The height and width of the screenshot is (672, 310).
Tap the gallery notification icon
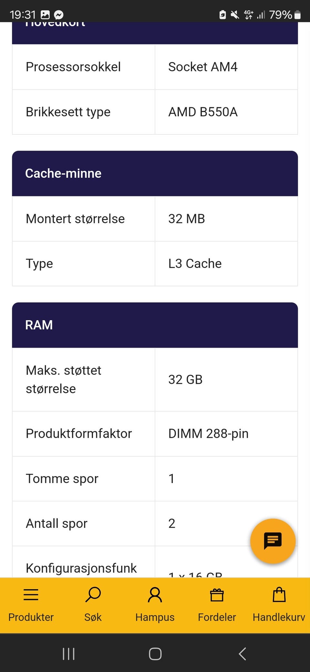pyautogui.click(x=45, y=15)
